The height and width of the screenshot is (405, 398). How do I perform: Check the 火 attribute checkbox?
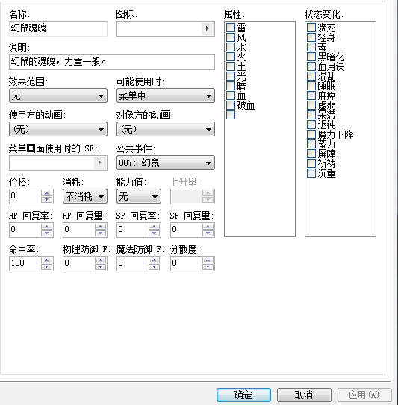click(231, 57)
